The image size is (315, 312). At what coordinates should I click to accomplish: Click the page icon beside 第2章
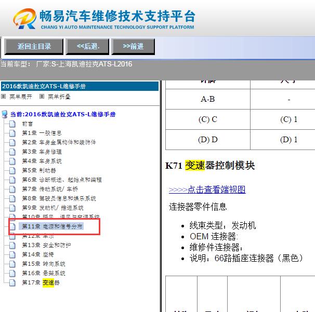tap(12, 143)
